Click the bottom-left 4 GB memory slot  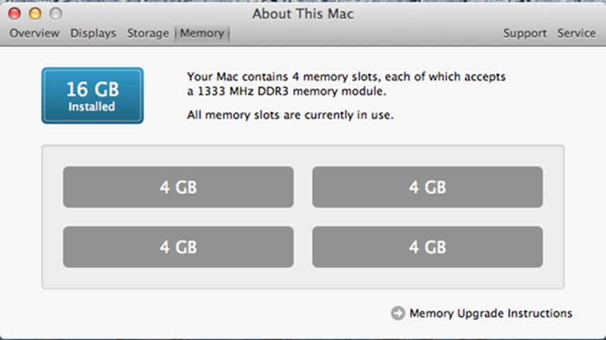178,247
